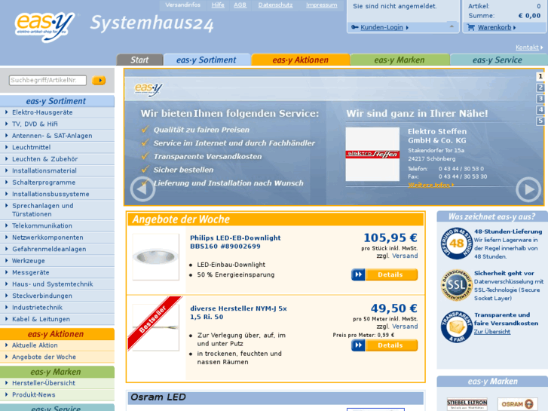Click the eas-y logo in the header
This screenshot has height=411, width=548.
(44, 26)
